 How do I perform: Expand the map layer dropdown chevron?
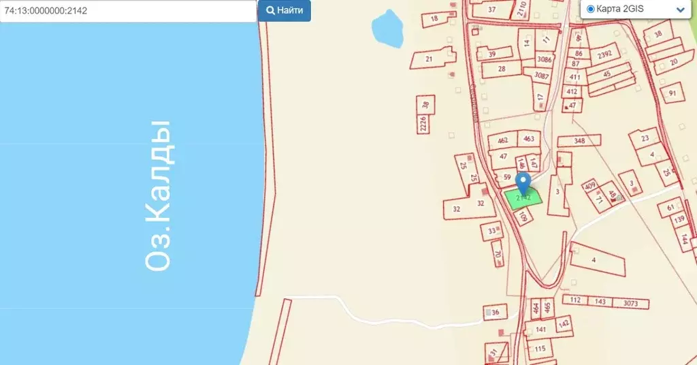coord(680,10)
